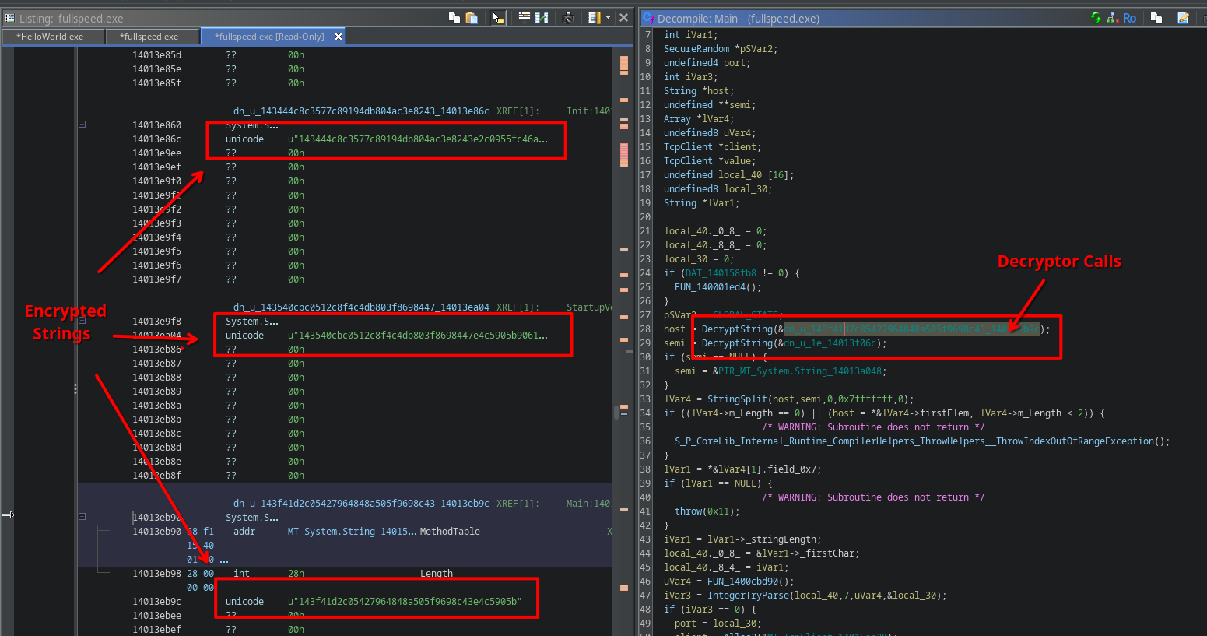
Task: Click dn_u_1e_14013f06c argument in Decompile
Action: [x=830, y=343]
